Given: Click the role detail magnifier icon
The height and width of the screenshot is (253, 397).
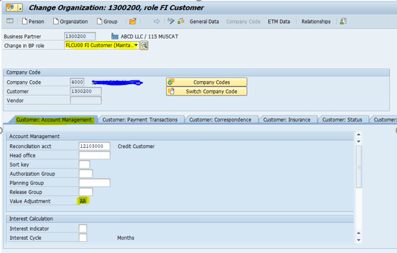Looking at the screenshot, I should pyautogui.click(x=144, y=45).
